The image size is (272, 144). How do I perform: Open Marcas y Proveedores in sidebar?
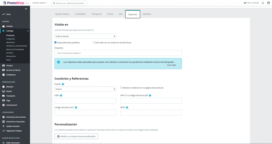click(x=15, y=49)
